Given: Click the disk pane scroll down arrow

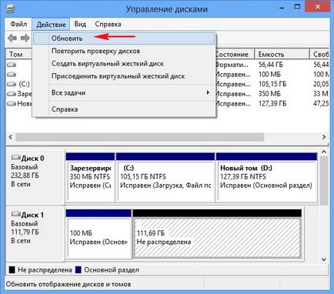Looking at the screenshot, I should (x=324, y=259).
